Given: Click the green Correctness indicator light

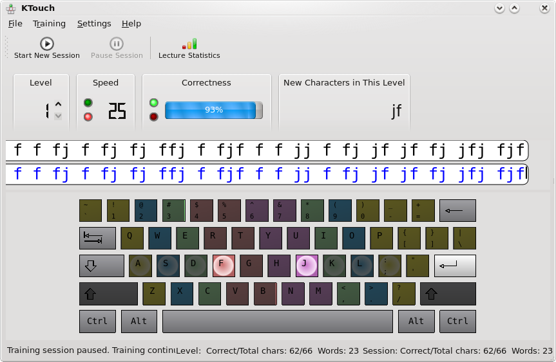Looking at the screenshot, I should 154,103.
